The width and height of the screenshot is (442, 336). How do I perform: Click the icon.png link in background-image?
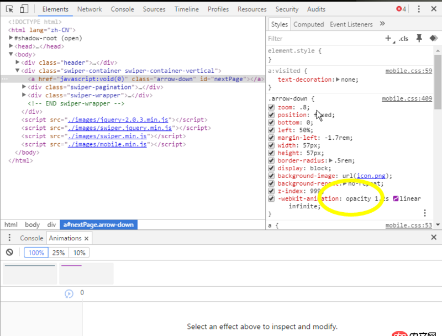coord(371,176)
